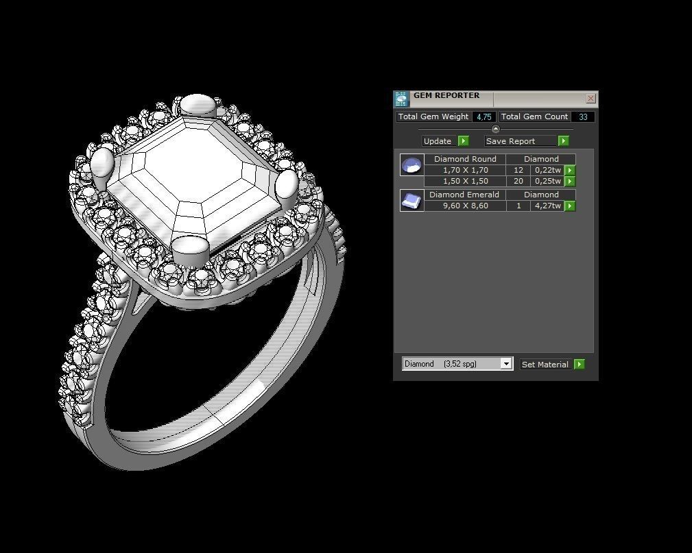Viewport: 692px width, 553px height.
Task: Click green arrow for 0,22tw row
Action: [570, 170]
